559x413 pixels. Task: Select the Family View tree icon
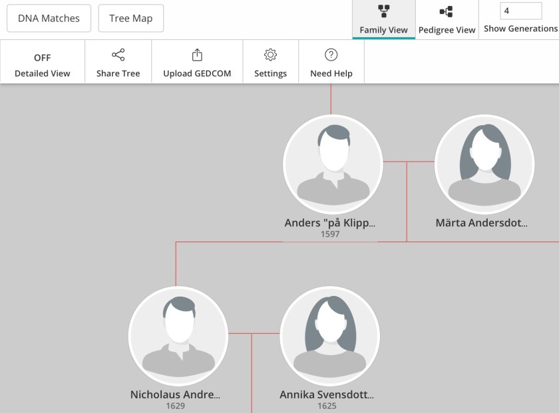click(383, 11)
